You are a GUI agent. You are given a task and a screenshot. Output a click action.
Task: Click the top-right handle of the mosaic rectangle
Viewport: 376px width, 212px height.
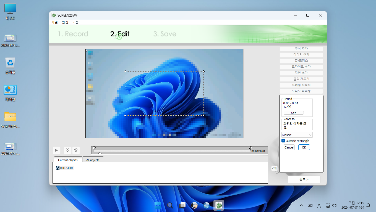204,71
